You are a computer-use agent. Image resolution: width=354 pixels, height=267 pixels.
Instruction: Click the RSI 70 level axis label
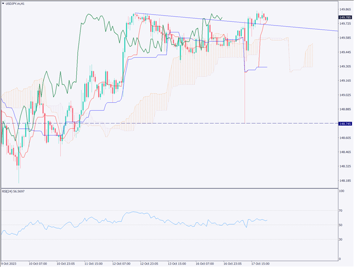341,211
